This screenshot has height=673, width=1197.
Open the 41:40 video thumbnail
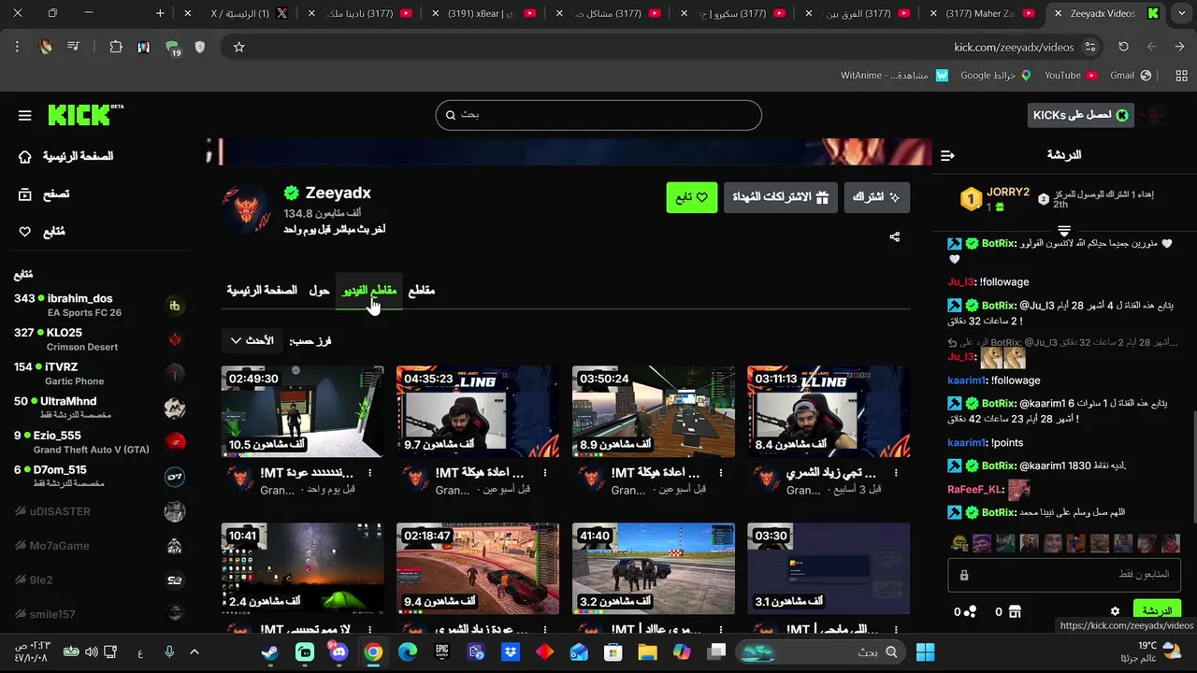(654, 568)
